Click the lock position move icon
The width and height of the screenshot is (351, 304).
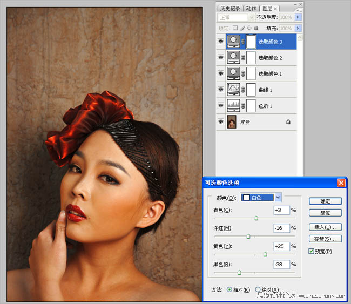tap(249, 28)
